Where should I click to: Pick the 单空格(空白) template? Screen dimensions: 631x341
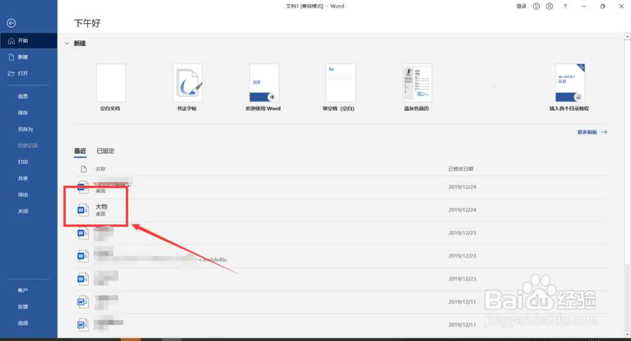pos(339,87)
